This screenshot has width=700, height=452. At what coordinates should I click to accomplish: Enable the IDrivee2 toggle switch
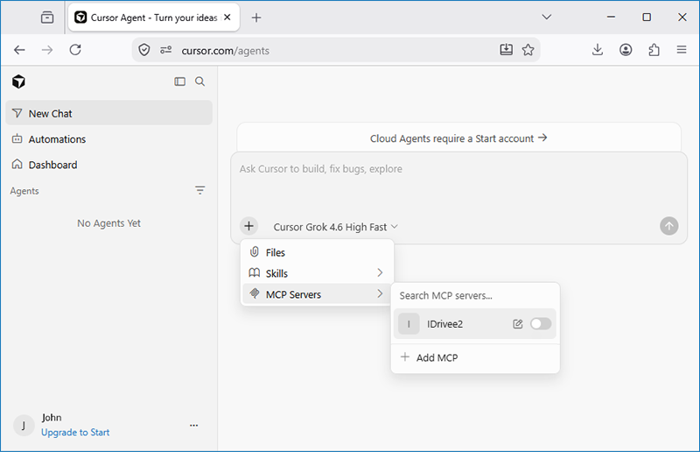(x=541, y=324)
